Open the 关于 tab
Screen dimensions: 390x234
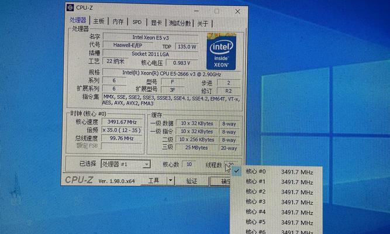click(203, 23)
